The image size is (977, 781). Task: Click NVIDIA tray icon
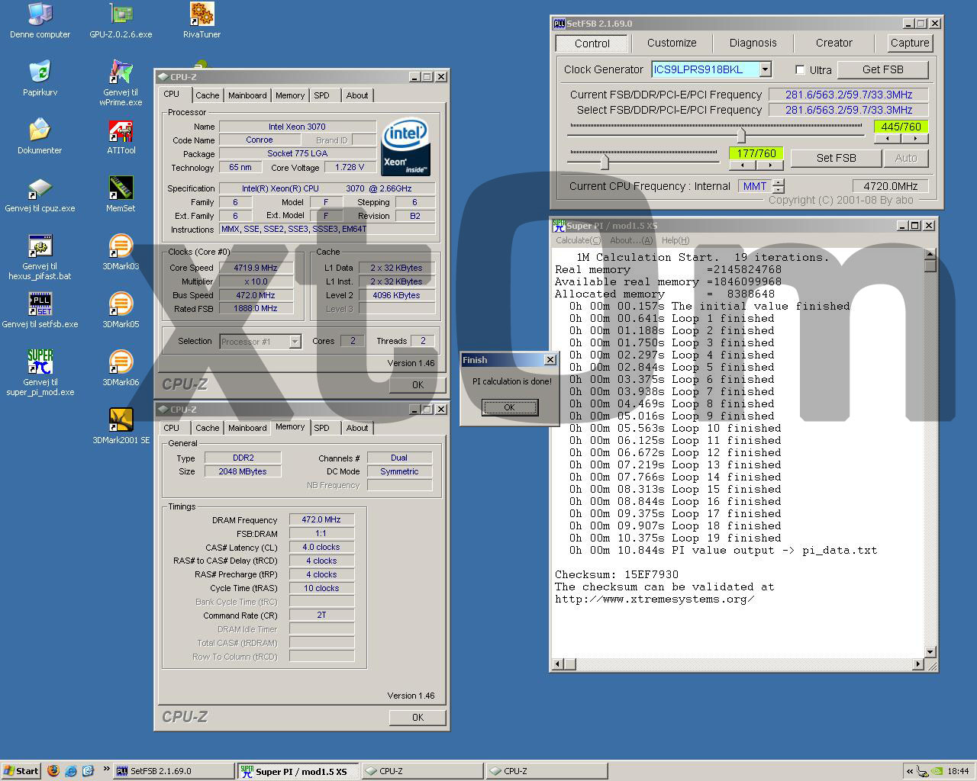pyautogui.click(x=937, y=771)
